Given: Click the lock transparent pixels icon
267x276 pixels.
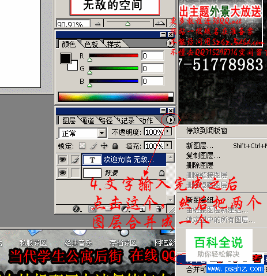Looking at the screenshot, I should [x=82, y=146].
